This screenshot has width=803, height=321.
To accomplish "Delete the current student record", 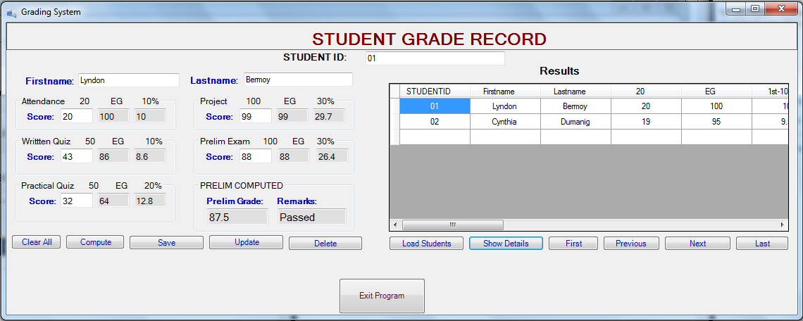I will tap(325, 243).
